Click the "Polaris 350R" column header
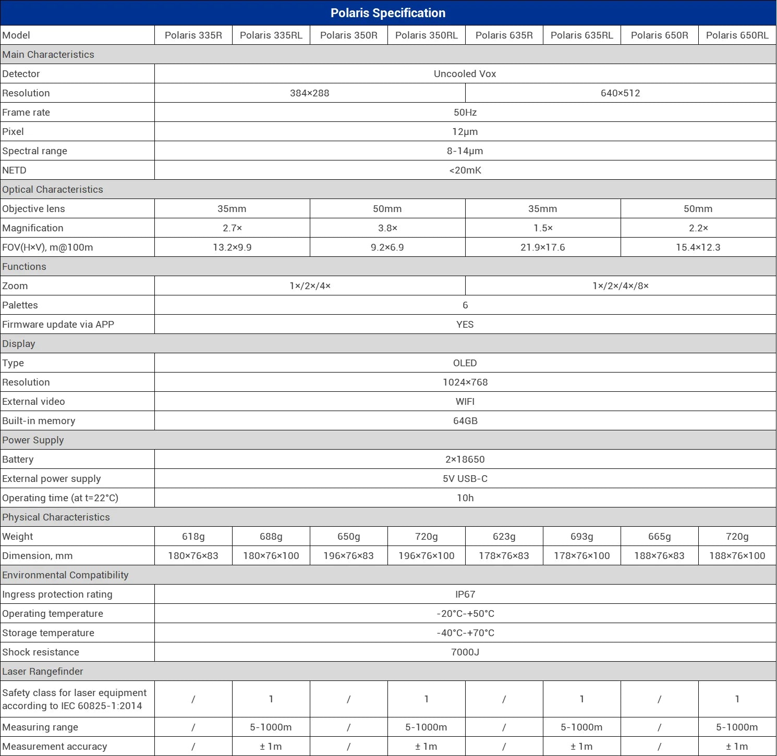Image resolution: width=777 pixels, height=756 pixels. [x=349, y=35]
